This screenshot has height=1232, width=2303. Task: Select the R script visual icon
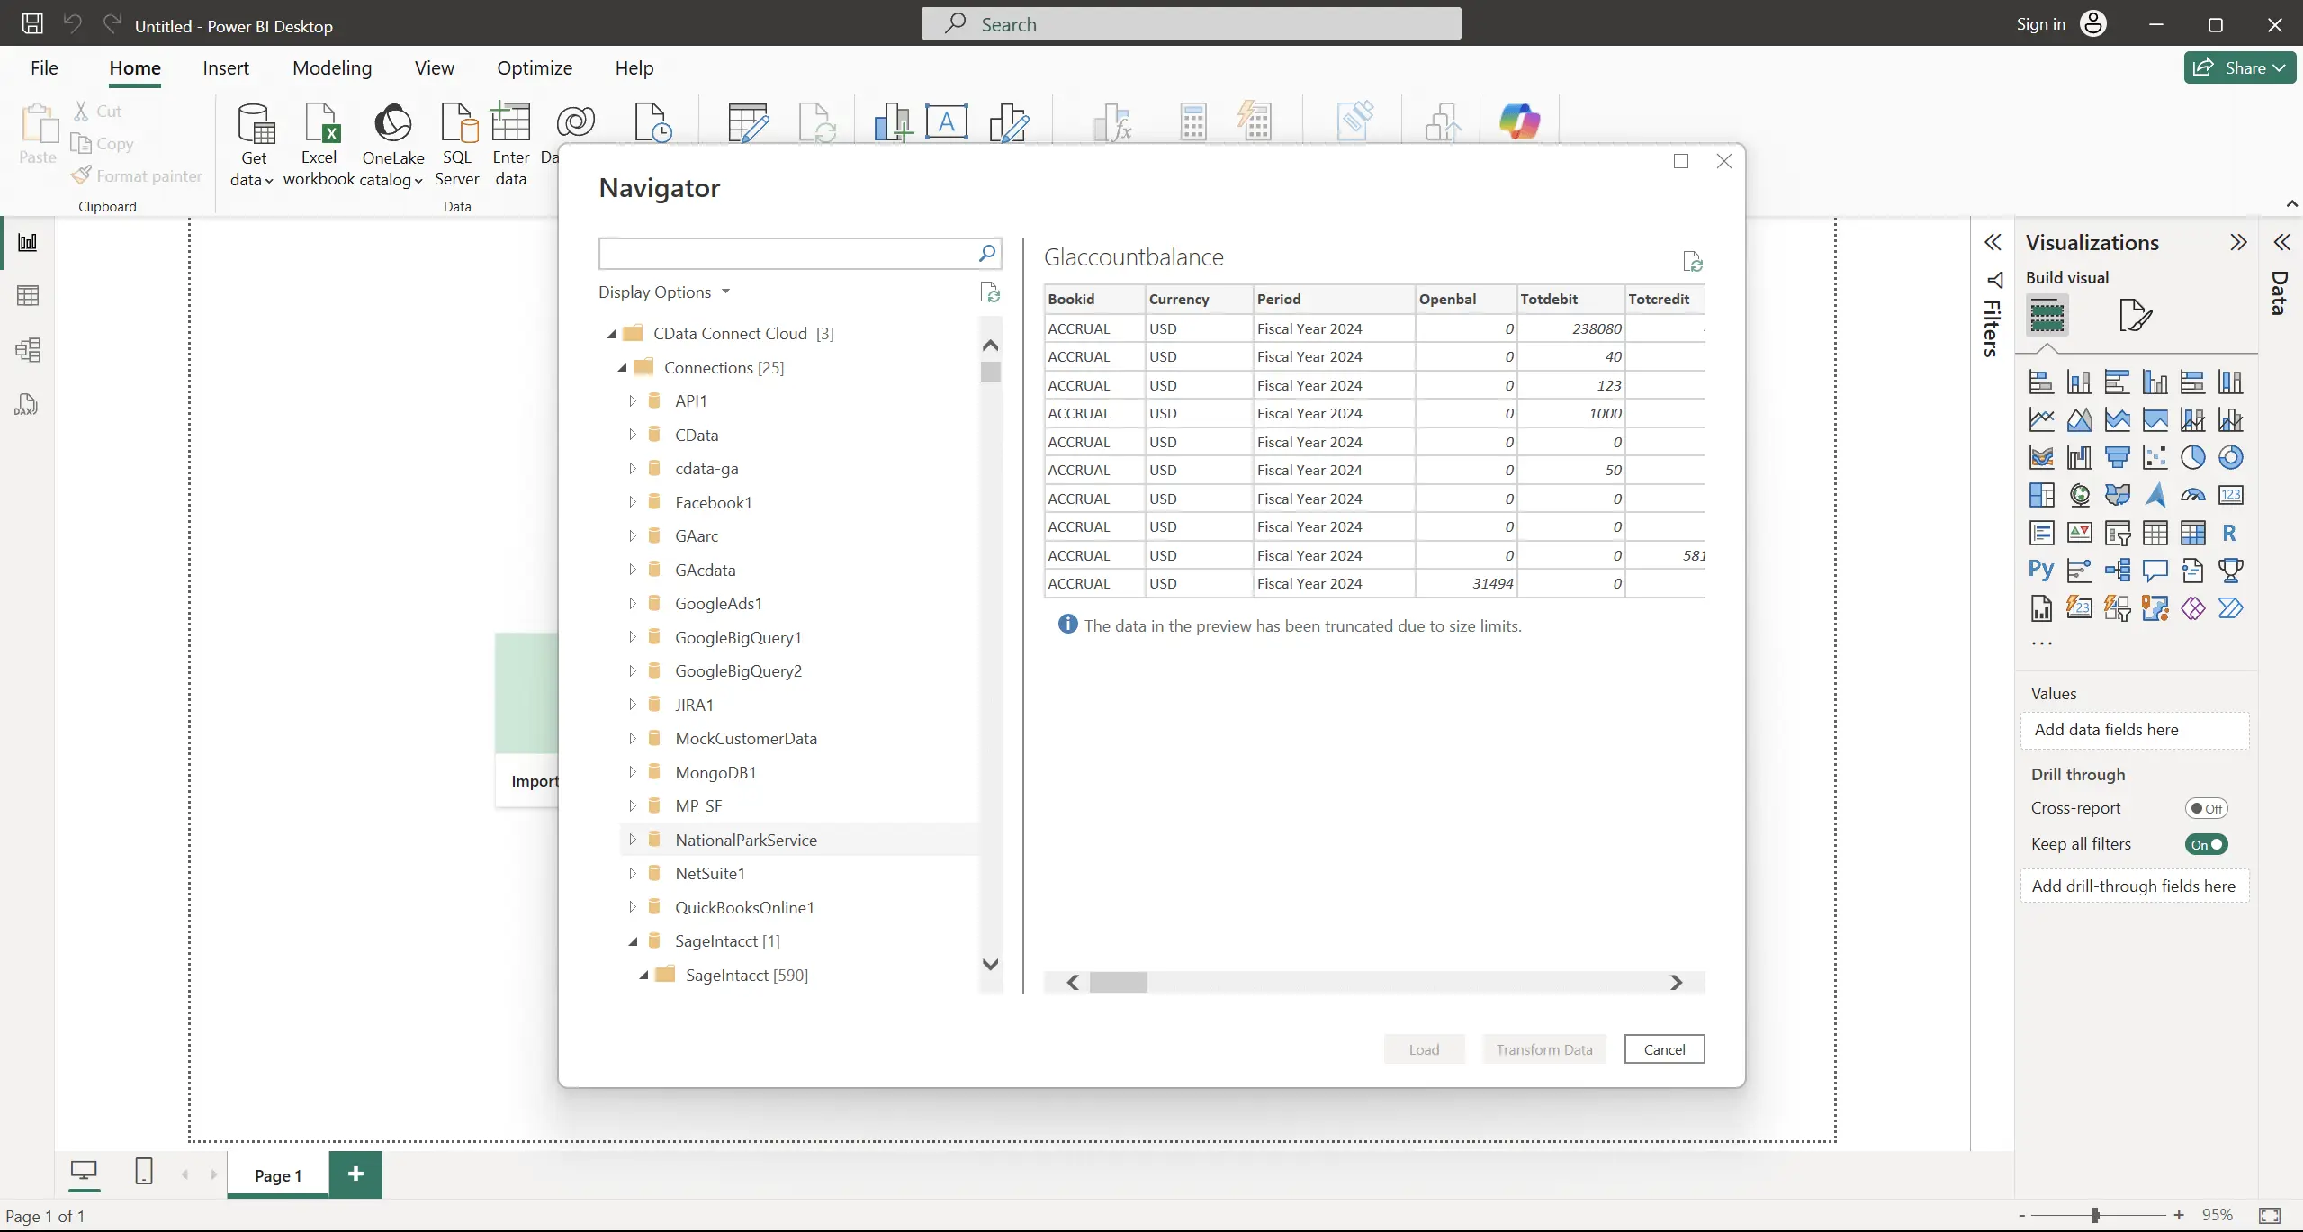2231,533
